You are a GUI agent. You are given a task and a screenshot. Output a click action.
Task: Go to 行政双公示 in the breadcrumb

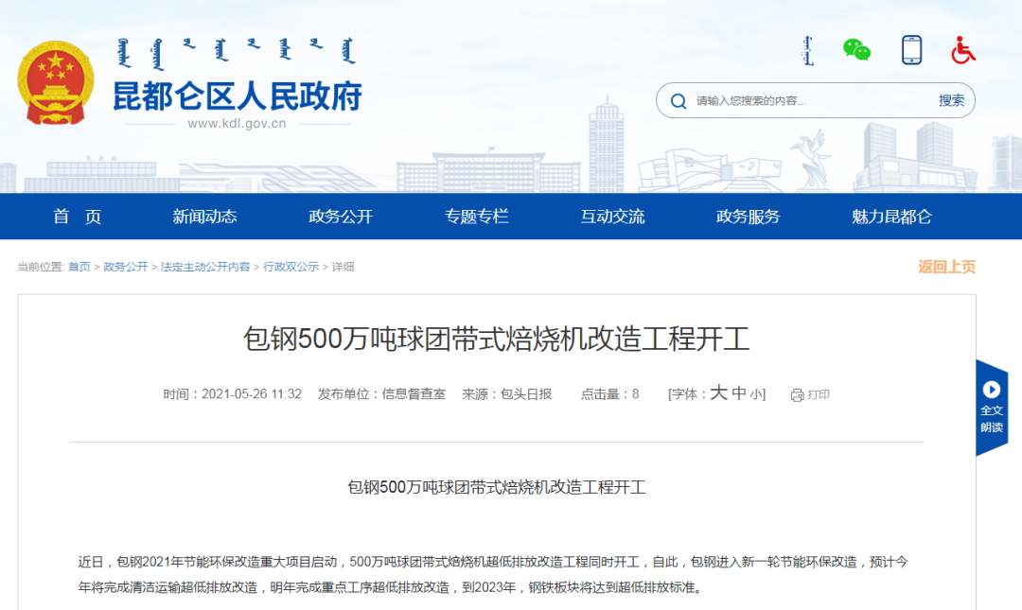tap(291, 267)
